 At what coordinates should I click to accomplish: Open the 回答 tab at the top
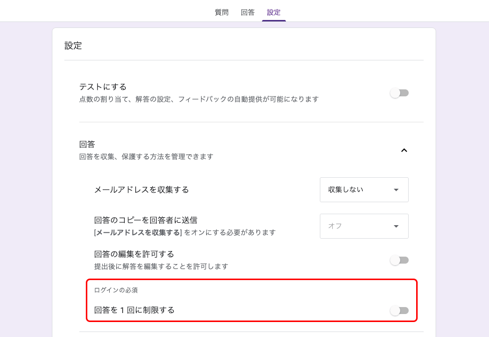(x=248, y=12)
